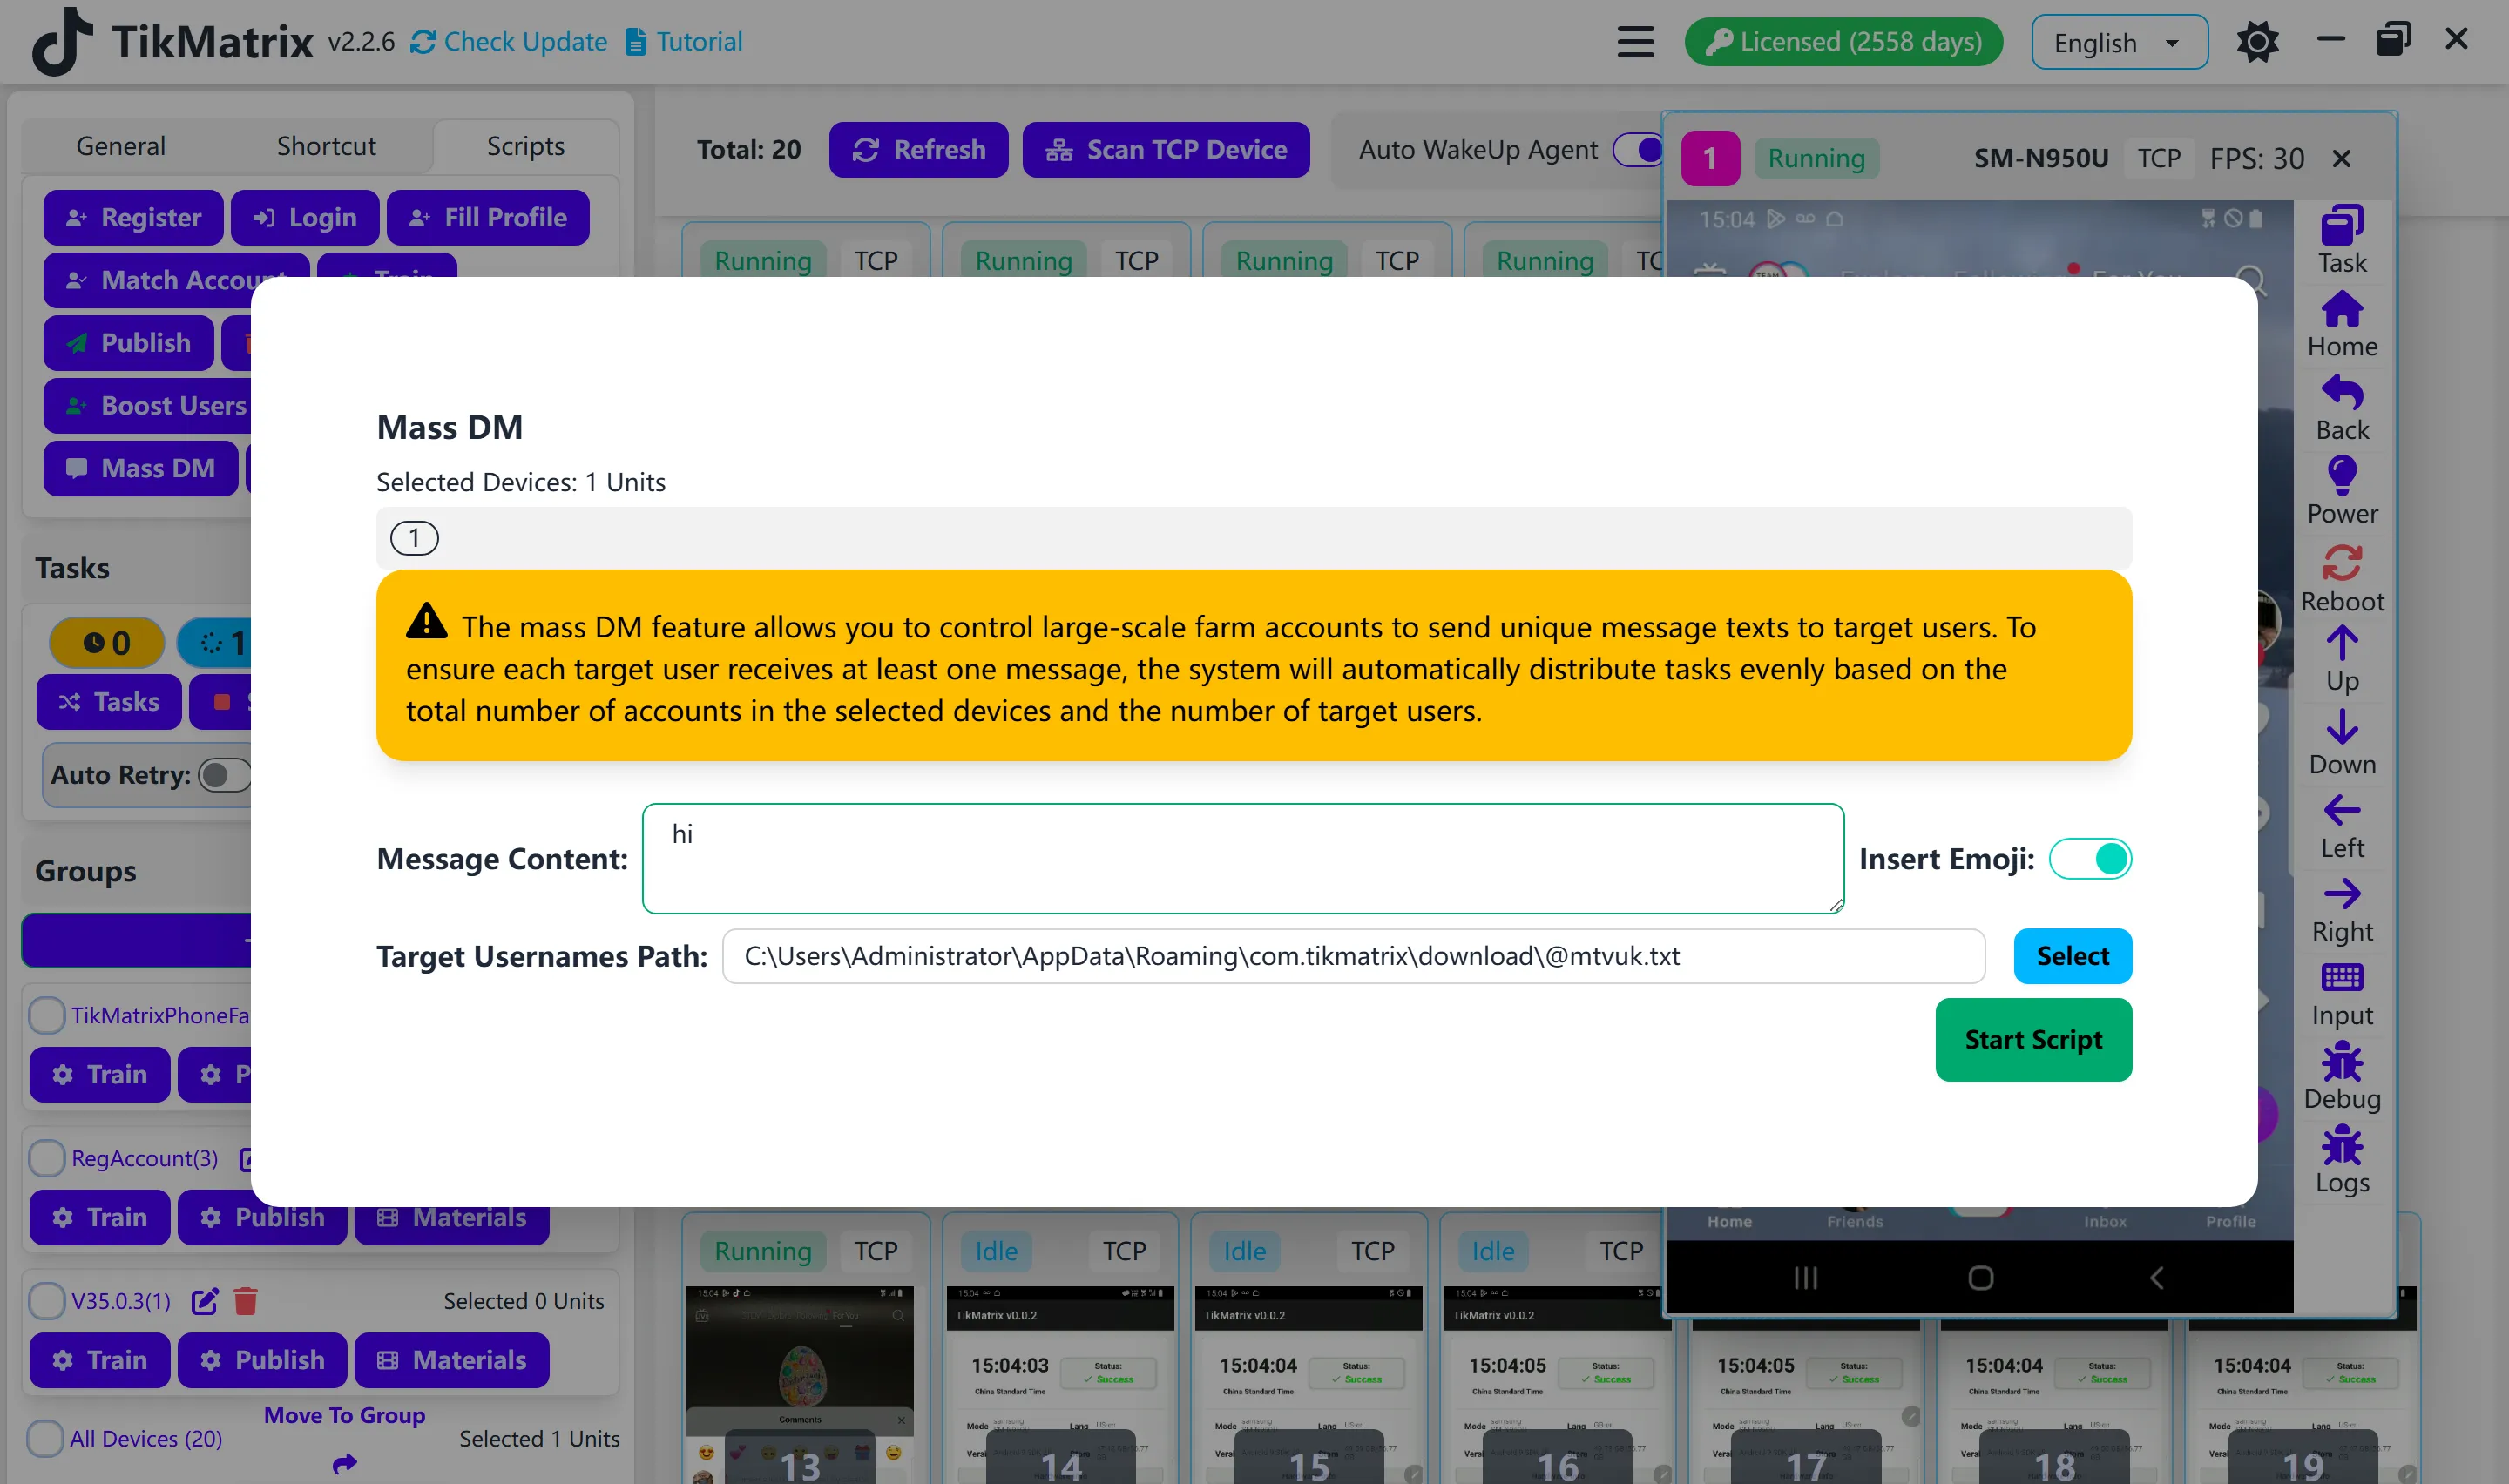Open the settings gear icon
This screenshot has height=1484, width=2509.
point(2257,42)
